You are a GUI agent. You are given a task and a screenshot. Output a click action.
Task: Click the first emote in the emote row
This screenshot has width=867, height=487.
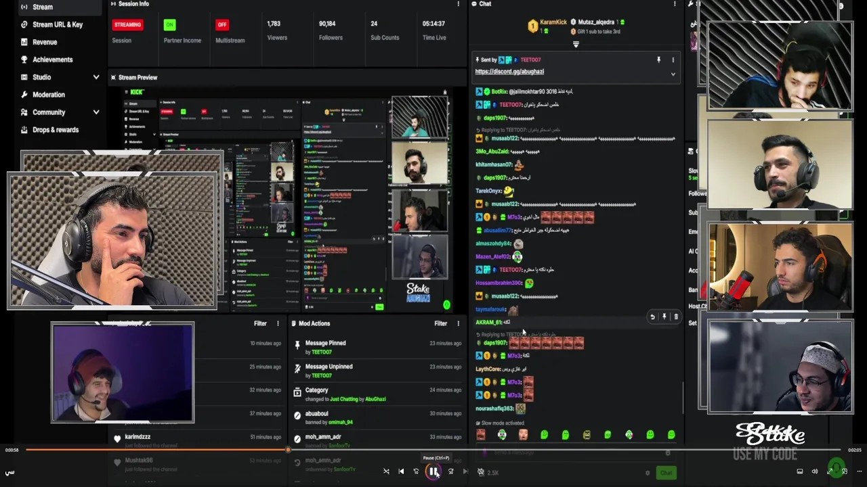tap(481, 435)
